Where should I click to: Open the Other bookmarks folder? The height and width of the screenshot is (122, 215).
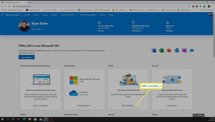click(x=207, y=10)
